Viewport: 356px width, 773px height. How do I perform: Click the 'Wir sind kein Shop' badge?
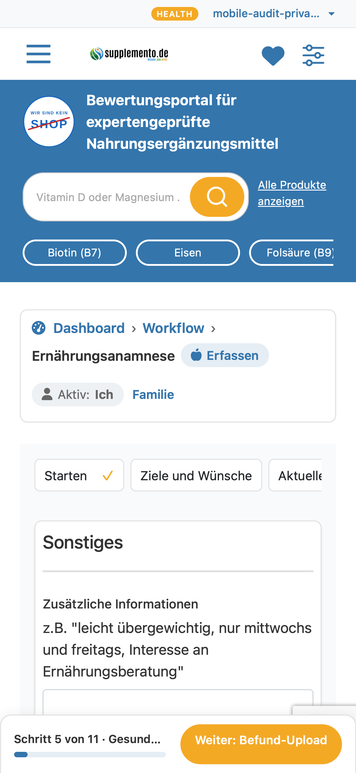tap(49, 122)
